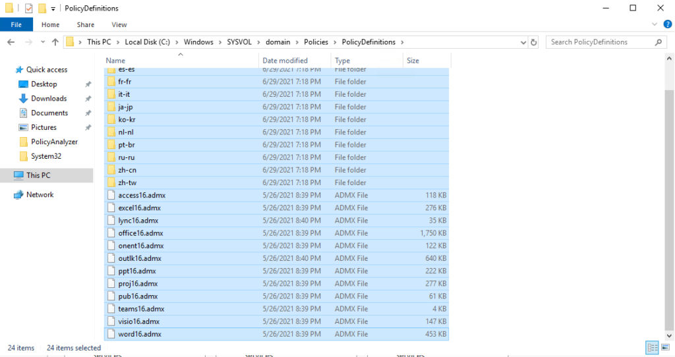Open PolicyAnalyzer in the navigation pane
The width and height of the screenshot is (675, 357).
(54, 142)
